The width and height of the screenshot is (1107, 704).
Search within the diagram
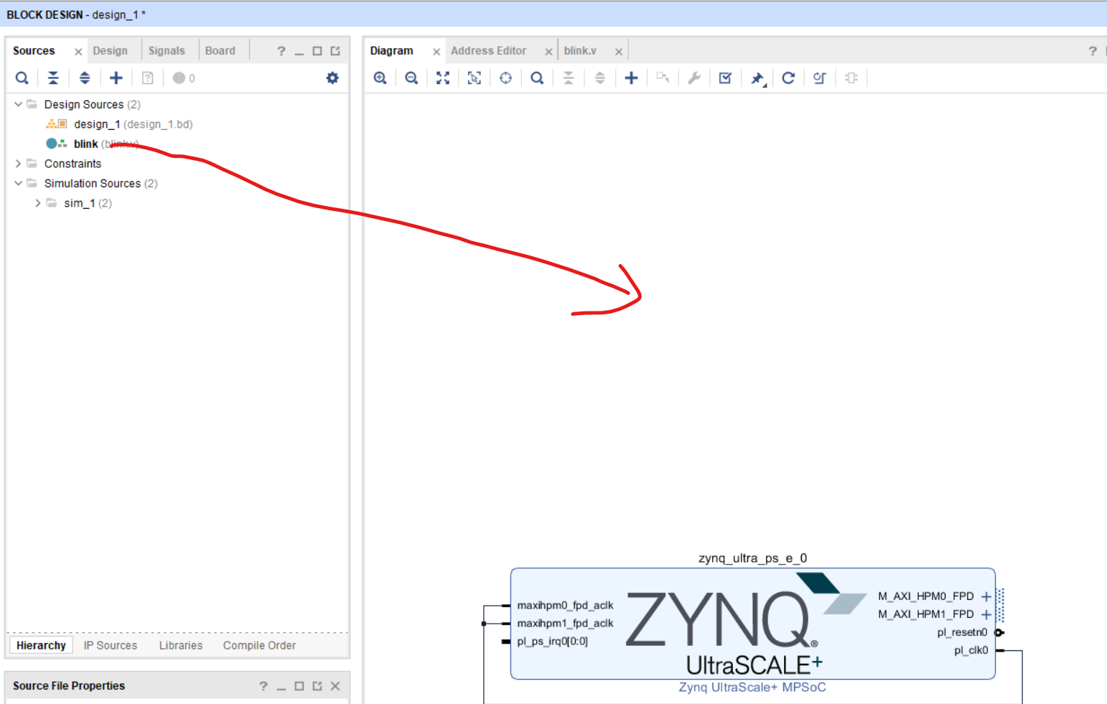[x=537, y=78]
